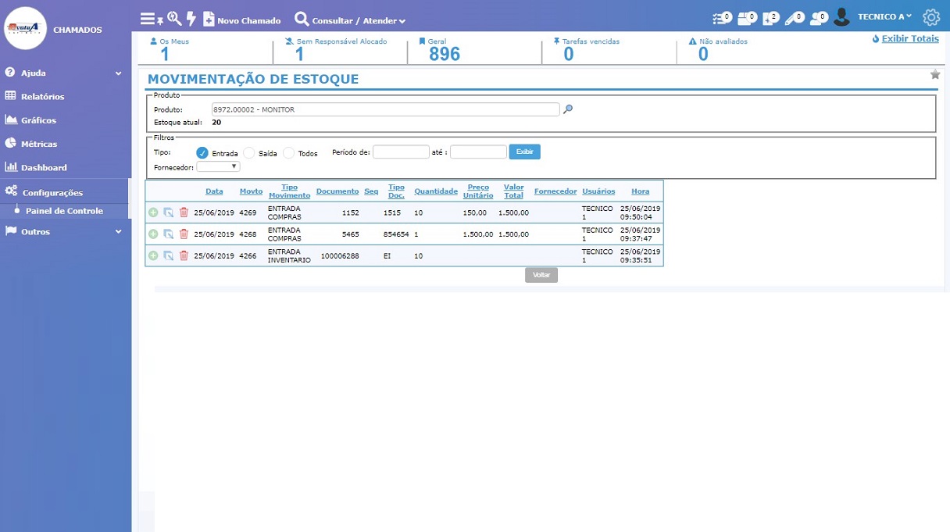This screenshot has height=532, width=950.
Task: Expand the Ajuda sidebar section
Action: (x=64, y=73)
